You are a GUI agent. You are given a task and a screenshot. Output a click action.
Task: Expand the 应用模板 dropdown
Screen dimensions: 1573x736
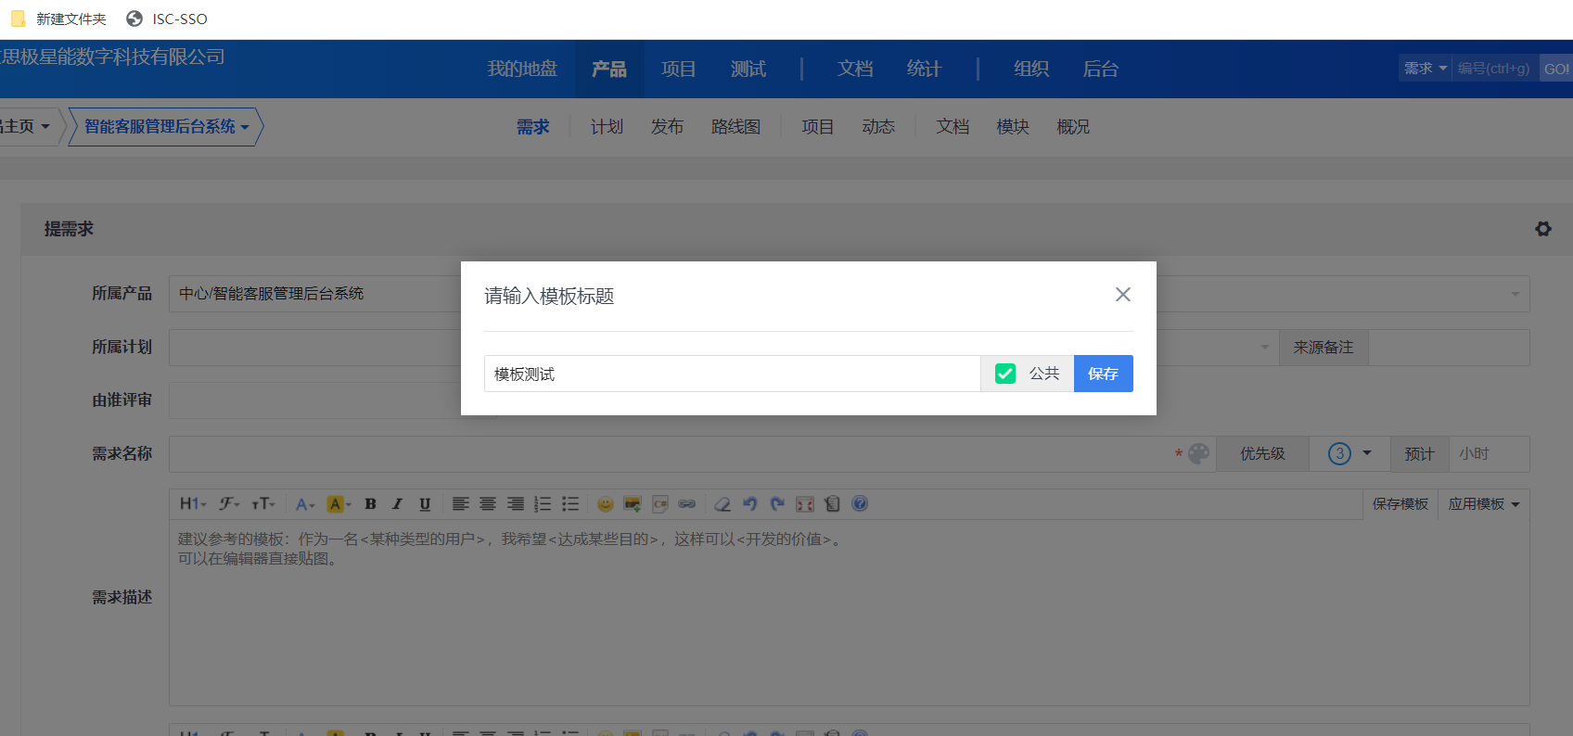pyautogui.click(x=1484, y=504)
